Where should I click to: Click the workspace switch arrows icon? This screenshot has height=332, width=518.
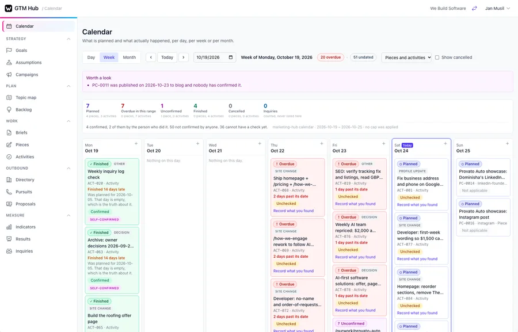pos(474,8)
